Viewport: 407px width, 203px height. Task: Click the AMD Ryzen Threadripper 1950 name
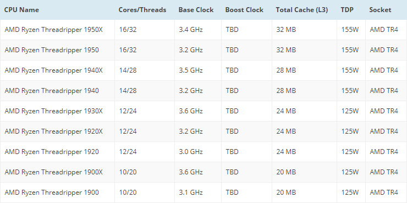pos(52,50)
